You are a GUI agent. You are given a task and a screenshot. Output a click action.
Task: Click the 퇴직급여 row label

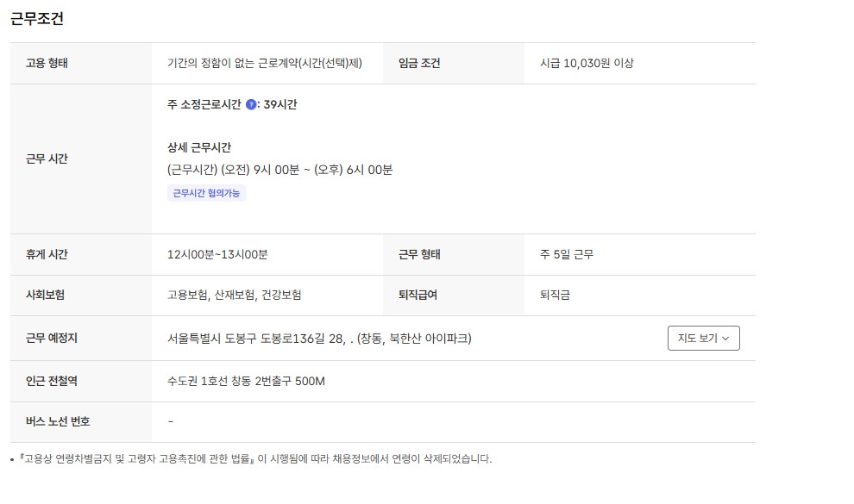coord(418,295)
